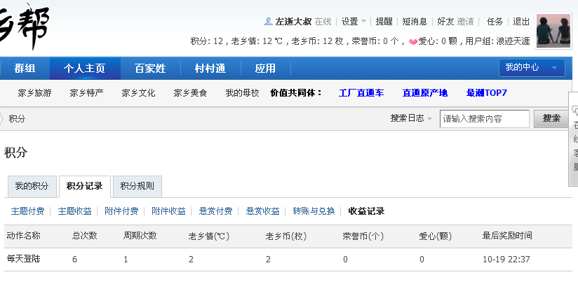Open 村村通 navigation item

pos(210,69)
